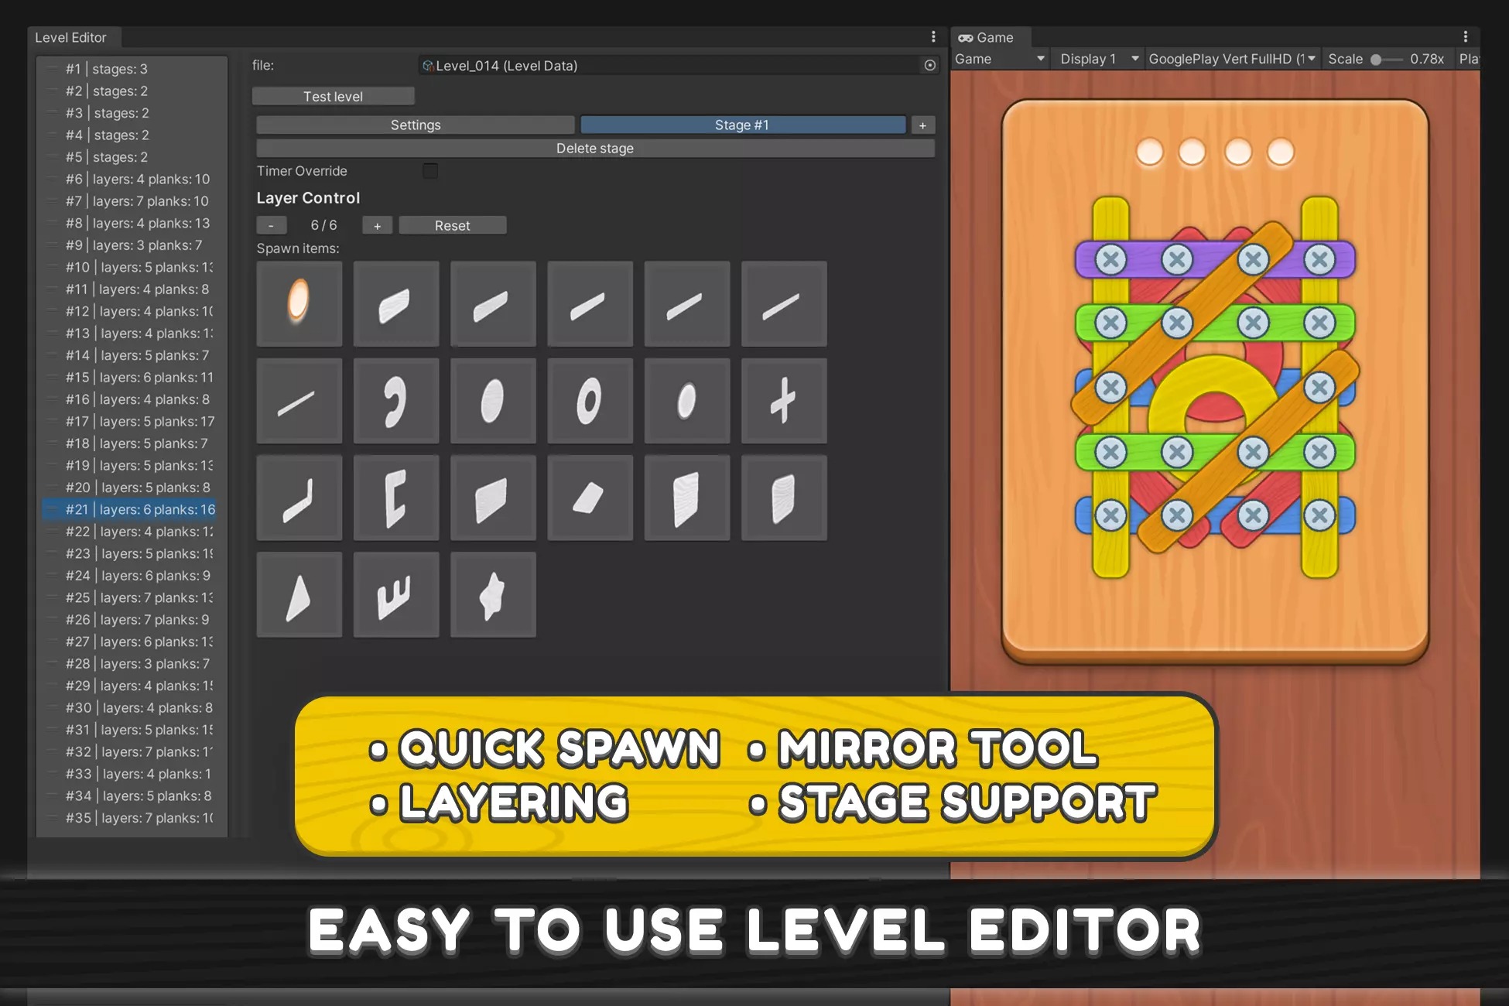
Task: Select level #24 with 6 layers in list
Action: (138, 576)
